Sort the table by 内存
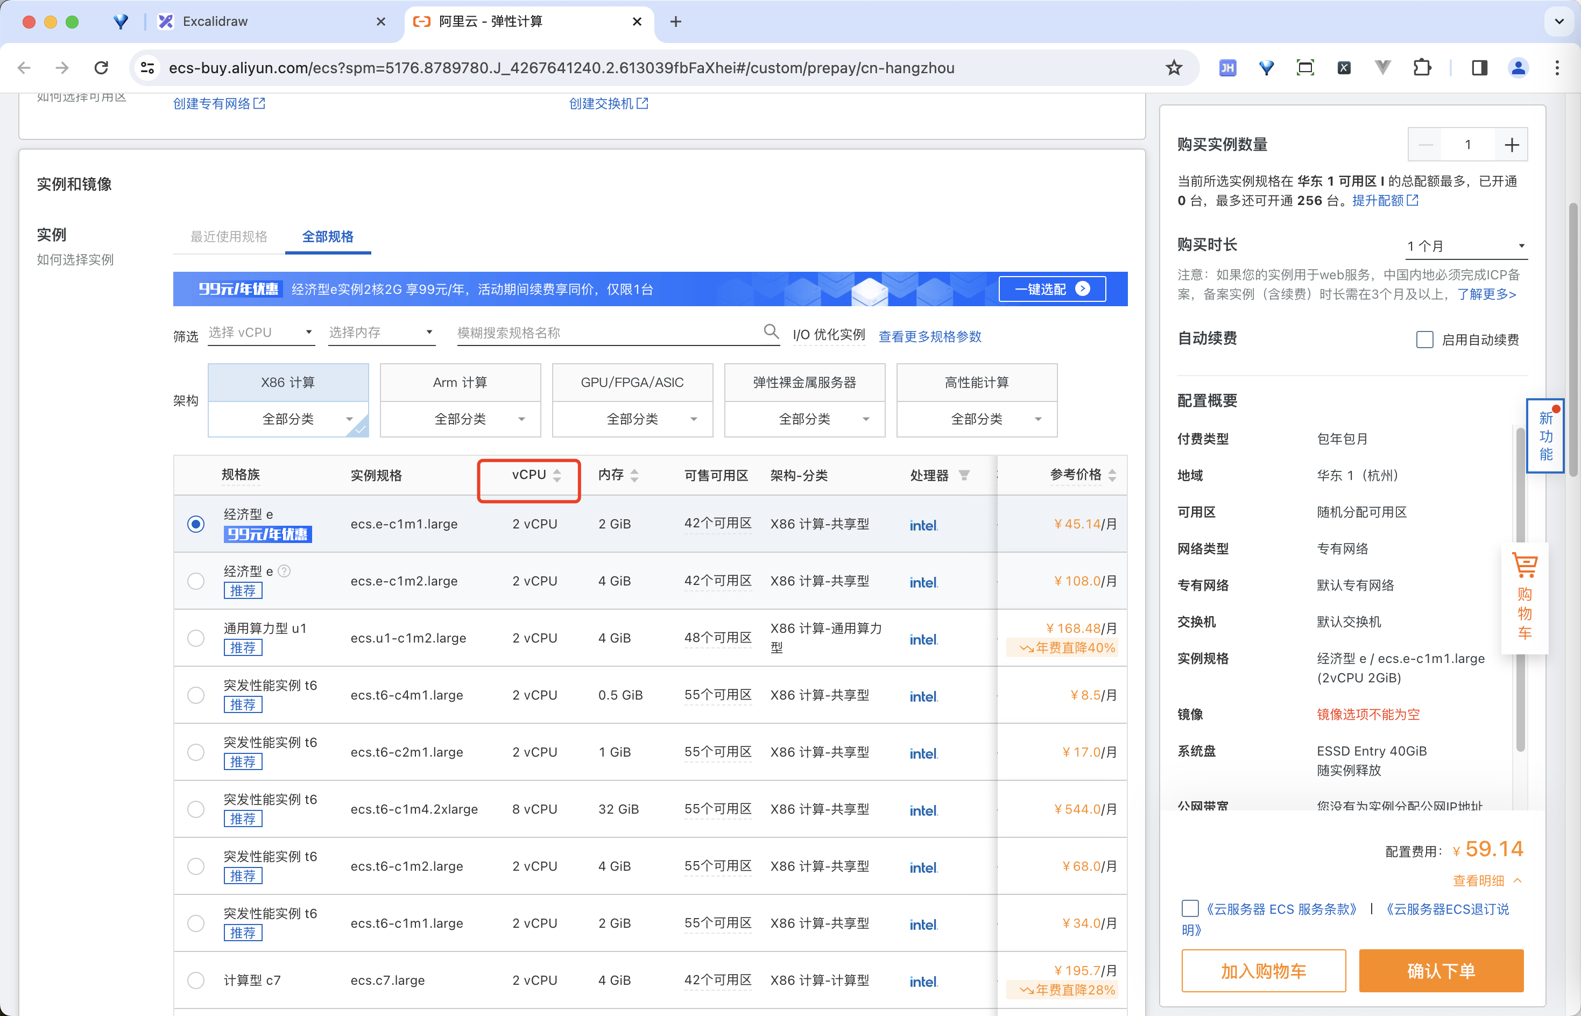Image resolution: width=1581 pixels, height=1016 pixels. tap(634, 475)
